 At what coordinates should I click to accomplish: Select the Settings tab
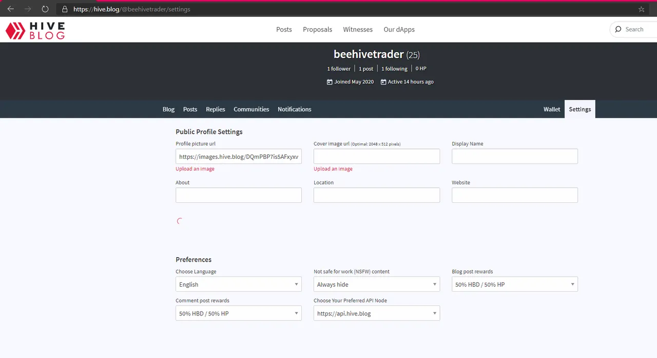(x=580, y=109)
